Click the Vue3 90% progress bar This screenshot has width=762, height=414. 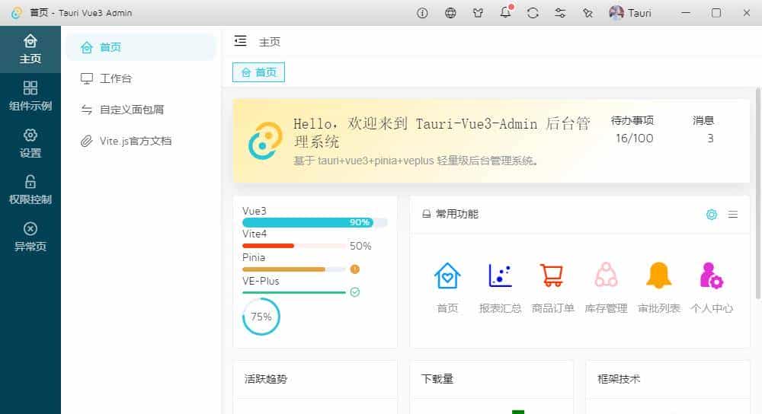point(315,222)
